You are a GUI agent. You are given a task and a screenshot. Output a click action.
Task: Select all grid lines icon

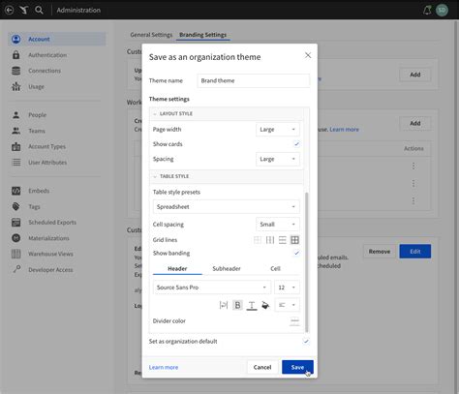[294, 240]
